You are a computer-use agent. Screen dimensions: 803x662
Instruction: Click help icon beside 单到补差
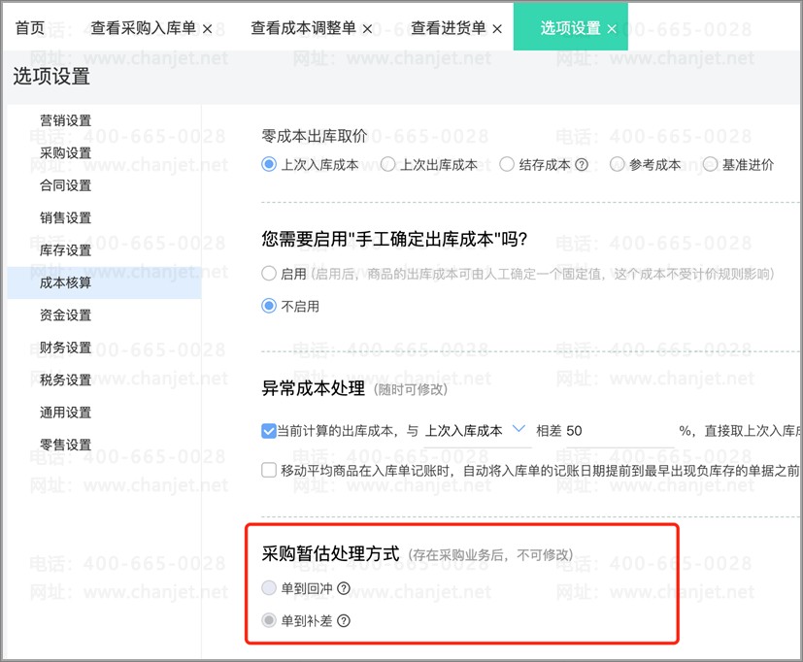coord(344,621)
